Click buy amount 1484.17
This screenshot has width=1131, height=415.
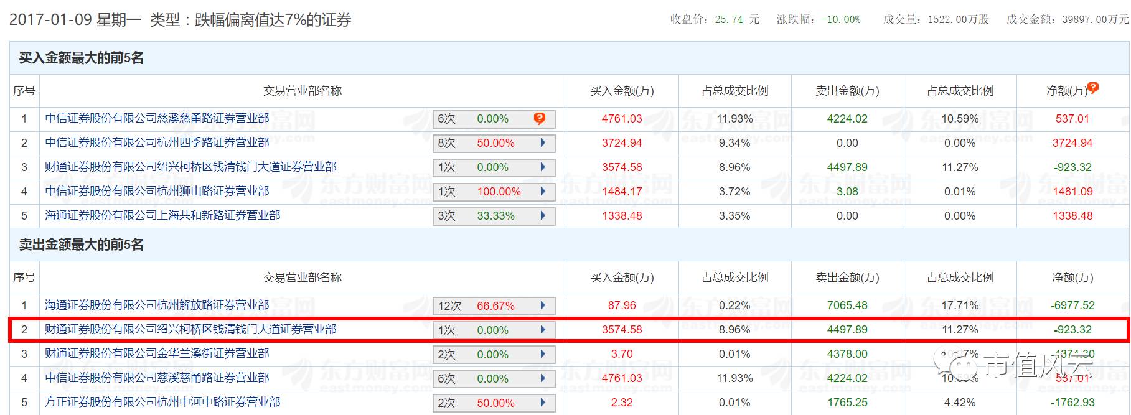(622, 192)
